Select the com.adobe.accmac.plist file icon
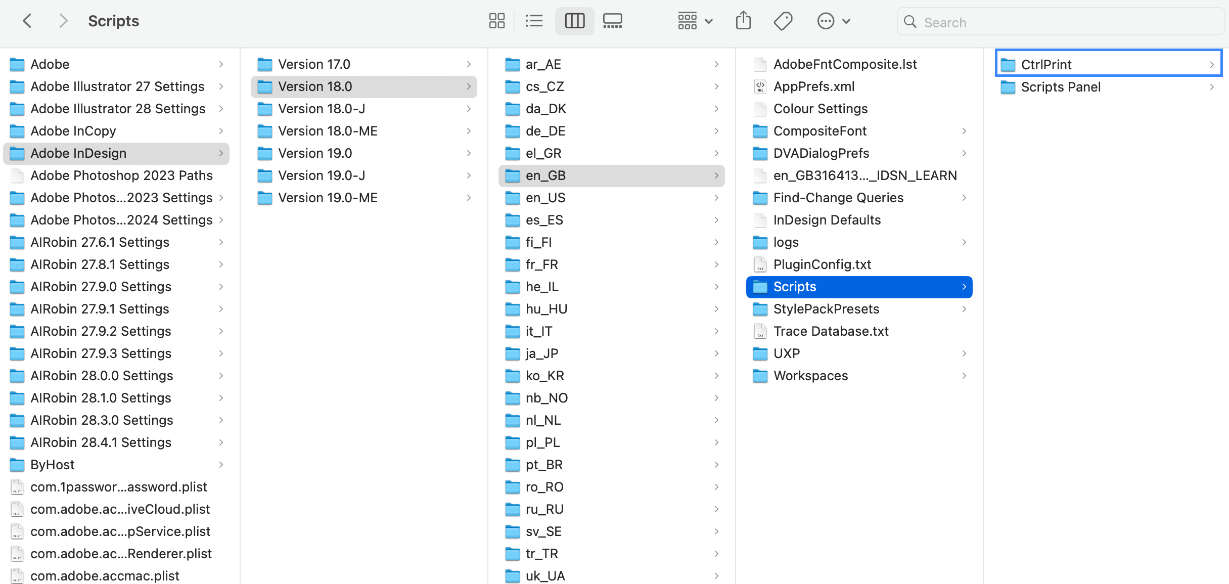This screenshot has height=584, width=1229. 17,576
